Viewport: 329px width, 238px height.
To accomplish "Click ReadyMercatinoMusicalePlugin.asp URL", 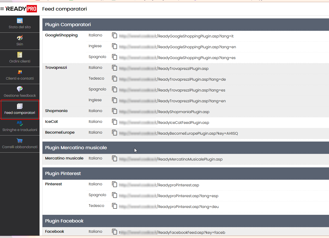I will point(171,159).
